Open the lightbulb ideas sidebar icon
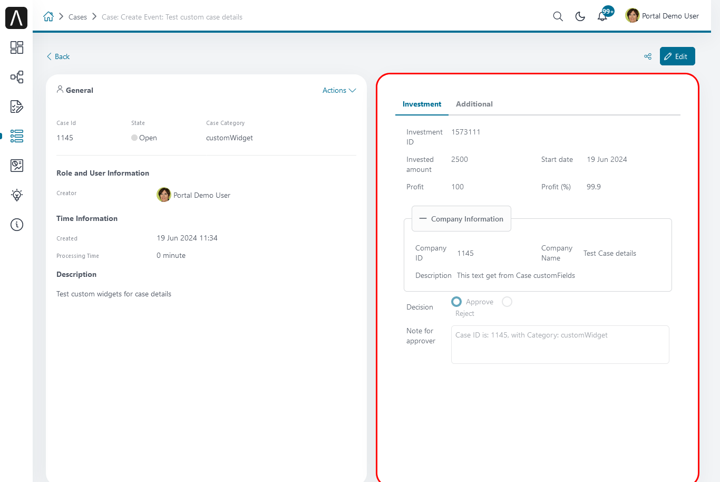Image resolution: width=720 pixels, height=482 pixels. (17, 195)
